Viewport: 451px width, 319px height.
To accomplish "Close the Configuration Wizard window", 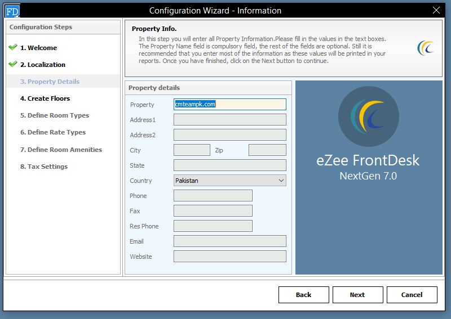I will click(436, 10).
